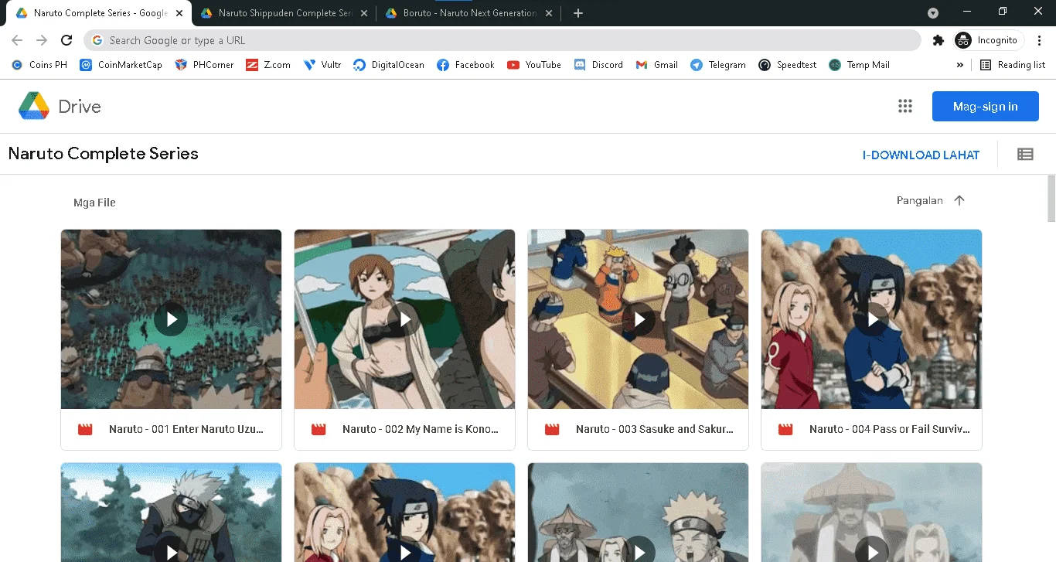This screenshot has height=562, width=1056.
Task: Click the browser forward arrow
Action: pyautogui.click(x=42, y=40)
